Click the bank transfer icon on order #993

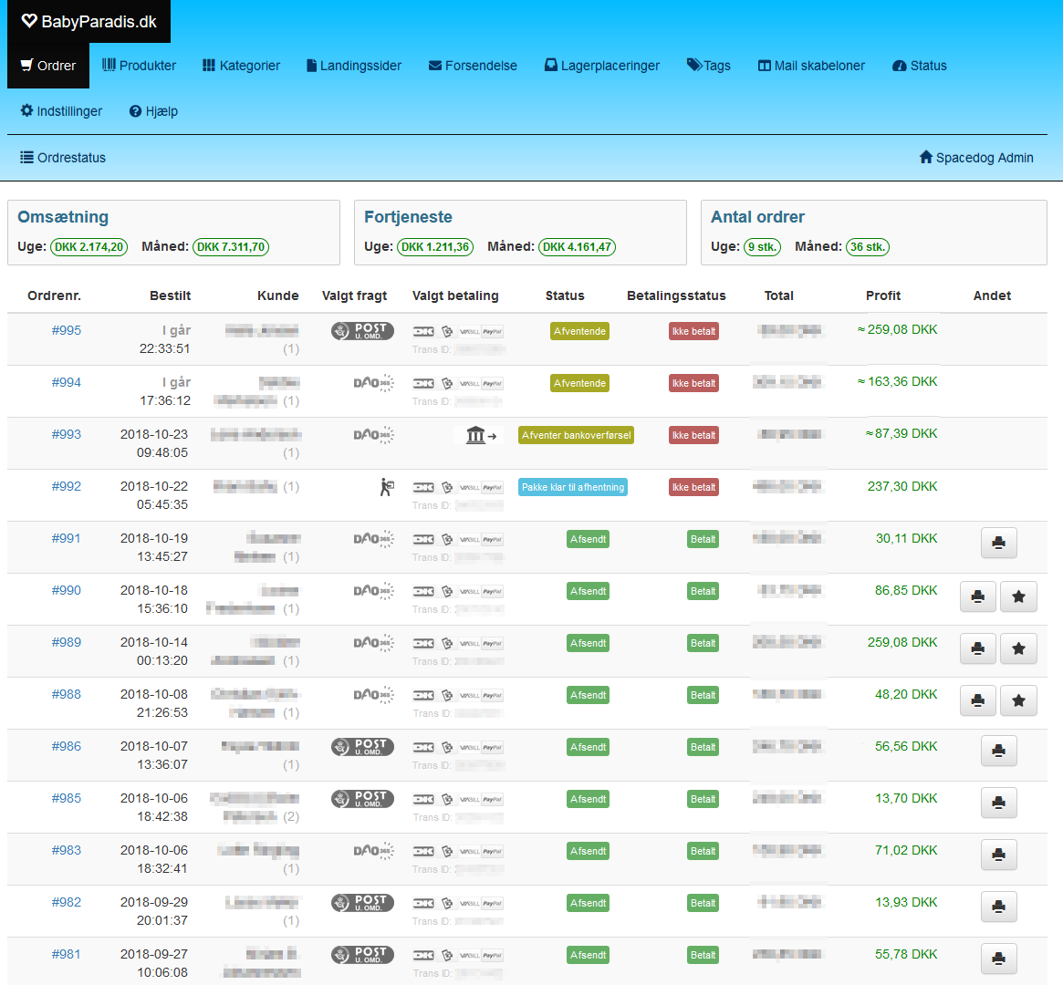480,435
